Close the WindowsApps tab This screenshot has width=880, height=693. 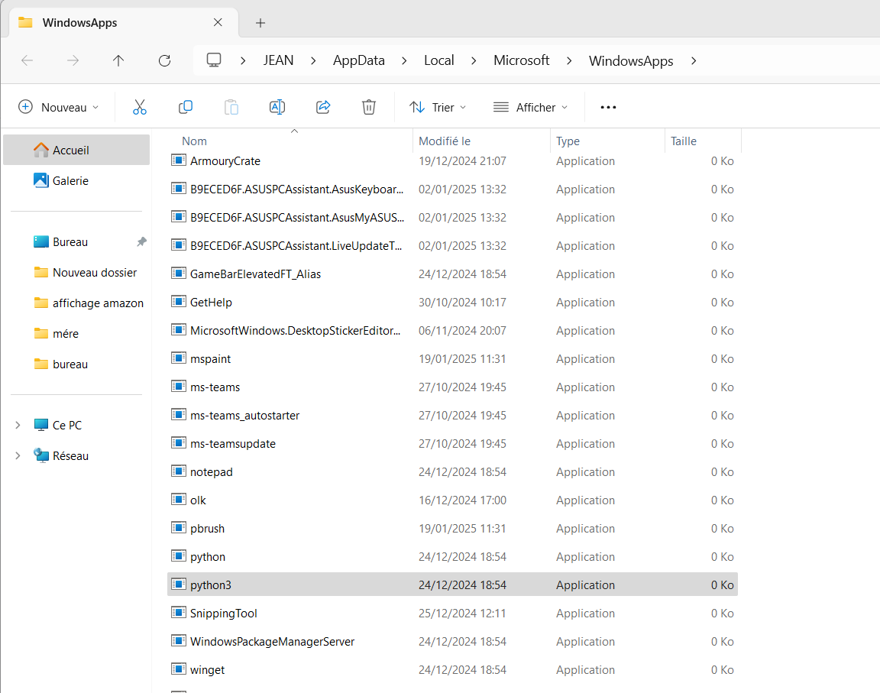218,22
